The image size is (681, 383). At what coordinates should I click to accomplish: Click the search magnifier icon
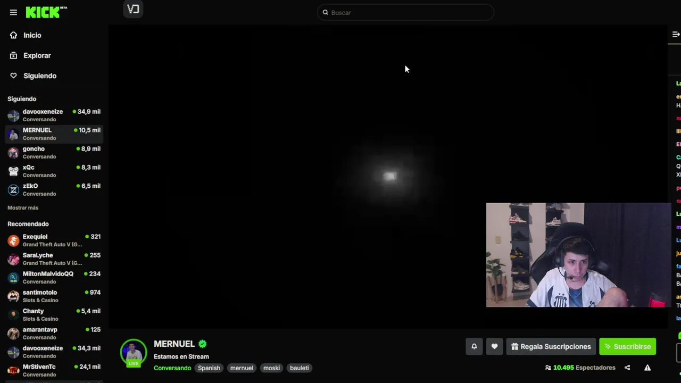pyautogui.click(x=325, y=12)
